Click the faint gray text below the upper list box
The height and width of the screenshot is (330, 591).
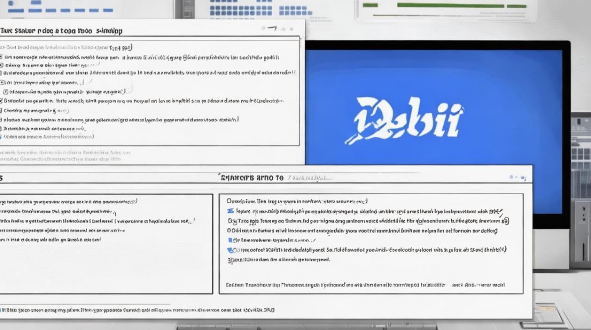click(60, 156)
